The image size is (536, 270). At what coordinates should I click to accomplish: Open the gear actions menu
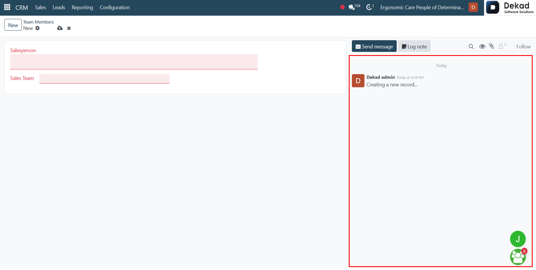(37, 28)
